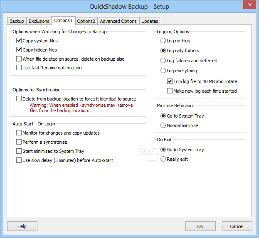Open the Advanced Options tab
This screenshot has height=238, width=259.
(118, 21)
